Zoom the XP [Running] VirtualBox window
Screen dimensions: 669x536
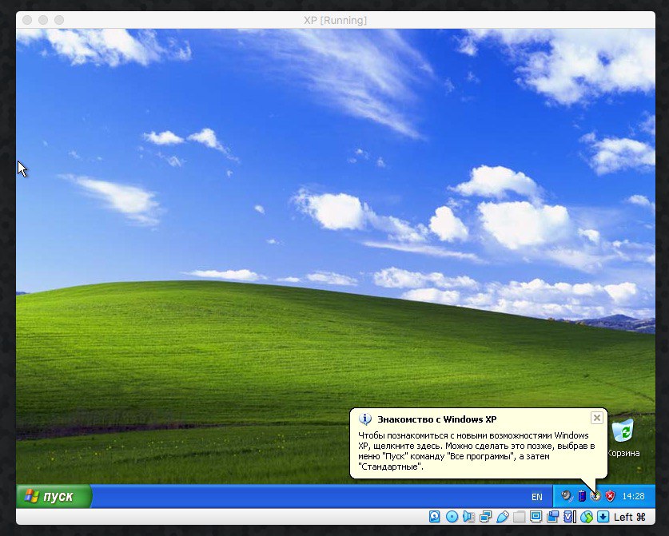coord(59,20)
